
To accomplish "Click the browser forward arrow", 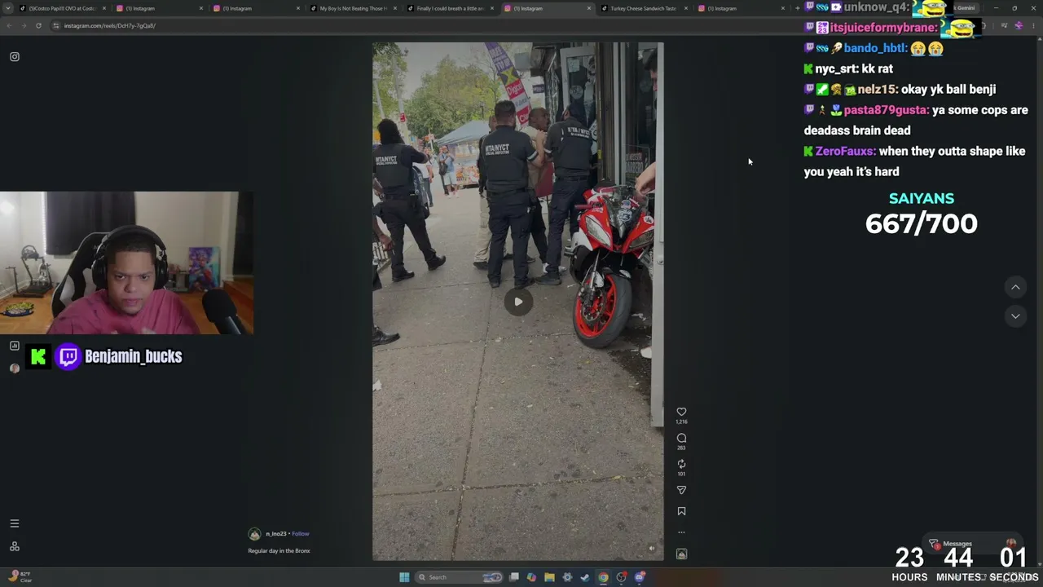I will click(24, 25).
